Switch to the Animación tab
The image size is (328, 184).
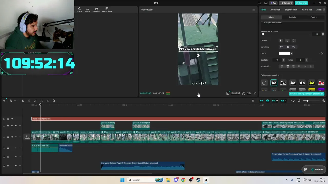tap(275, 10)
